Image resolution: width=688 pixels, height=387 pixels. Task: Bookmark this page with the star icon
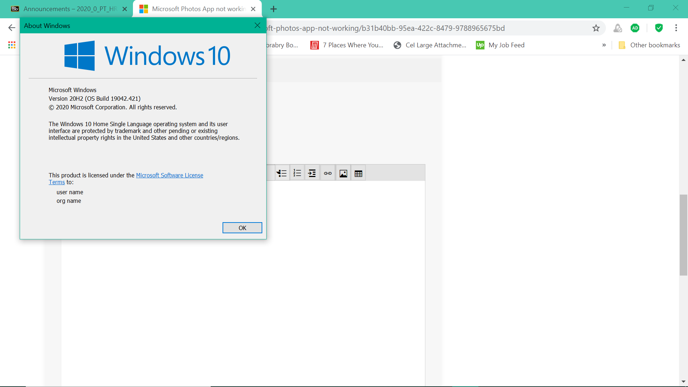tap(596, 28)
